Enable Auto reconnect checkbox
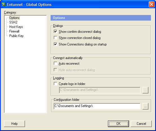Viewport: 156px width, 131px height. click(55, 64)
